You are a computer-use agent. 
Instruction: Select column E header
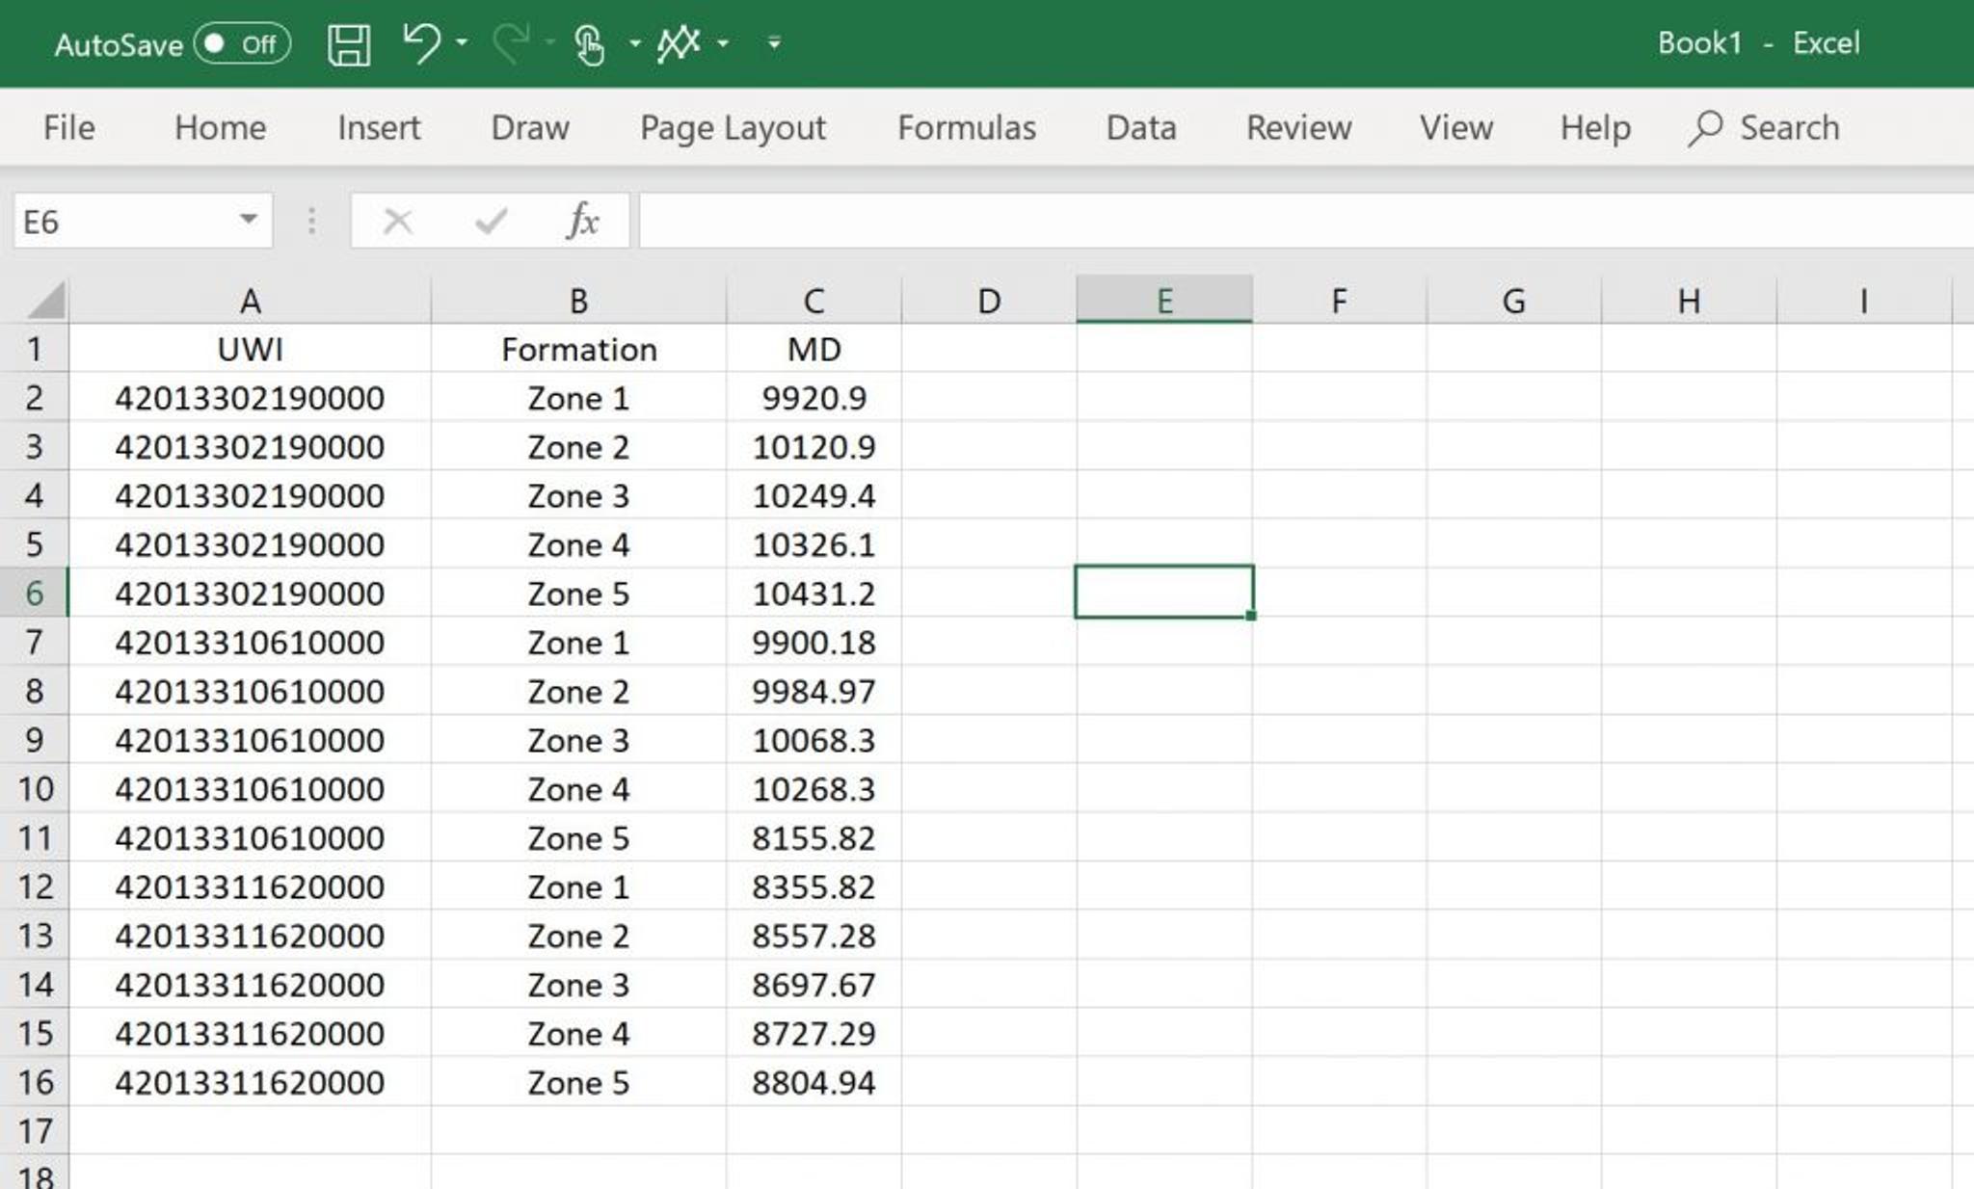click(1164, 300)
